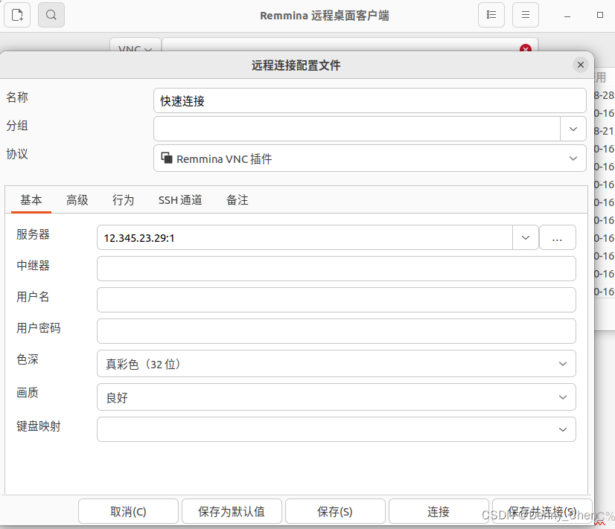This screenshot has height=529, width=615.
Task: Switch to the SSH 通道 tab
Action: click(x=180, y=200)
